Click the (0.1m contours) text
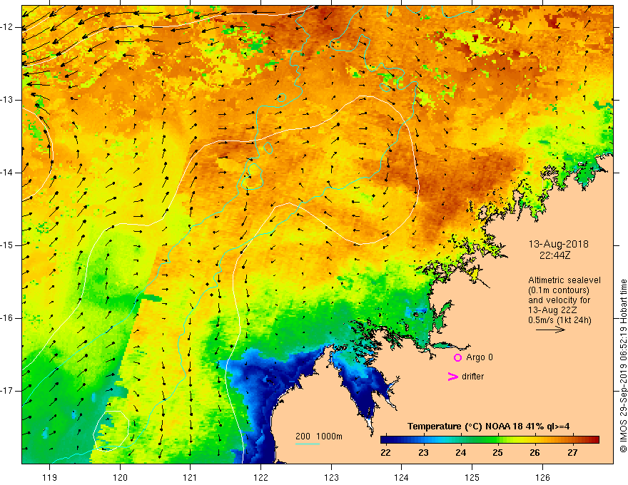 (x=558, y=290)
